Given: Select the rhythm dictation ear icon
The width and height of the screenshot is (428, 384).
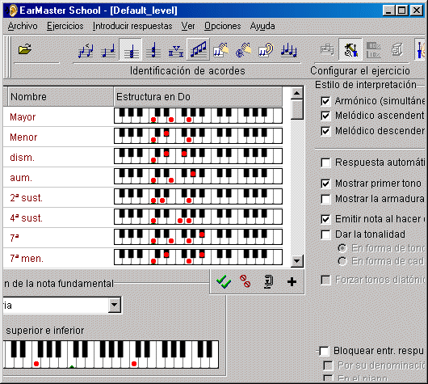Looking at the screenshot, I should point(266,50).
